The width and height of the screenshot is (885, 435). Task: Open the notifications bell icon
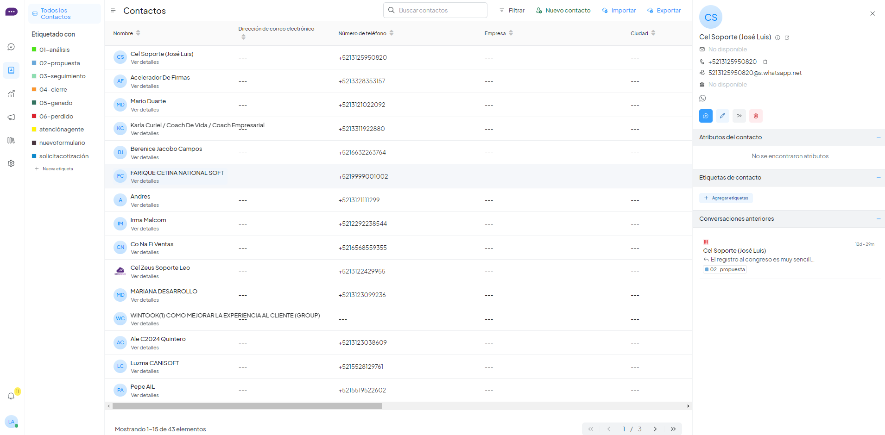[11, 396]
